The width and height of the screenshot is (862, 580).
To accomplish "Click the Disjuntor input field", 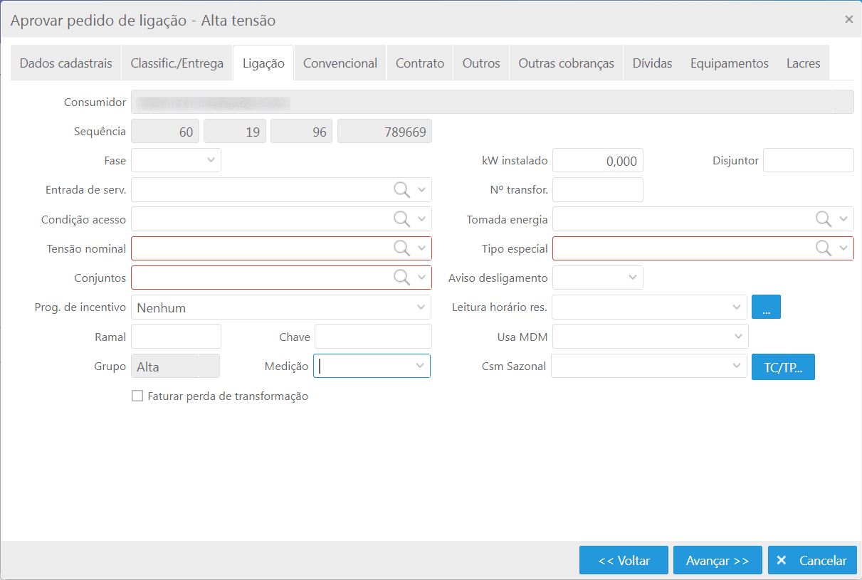I will (809, 160).
